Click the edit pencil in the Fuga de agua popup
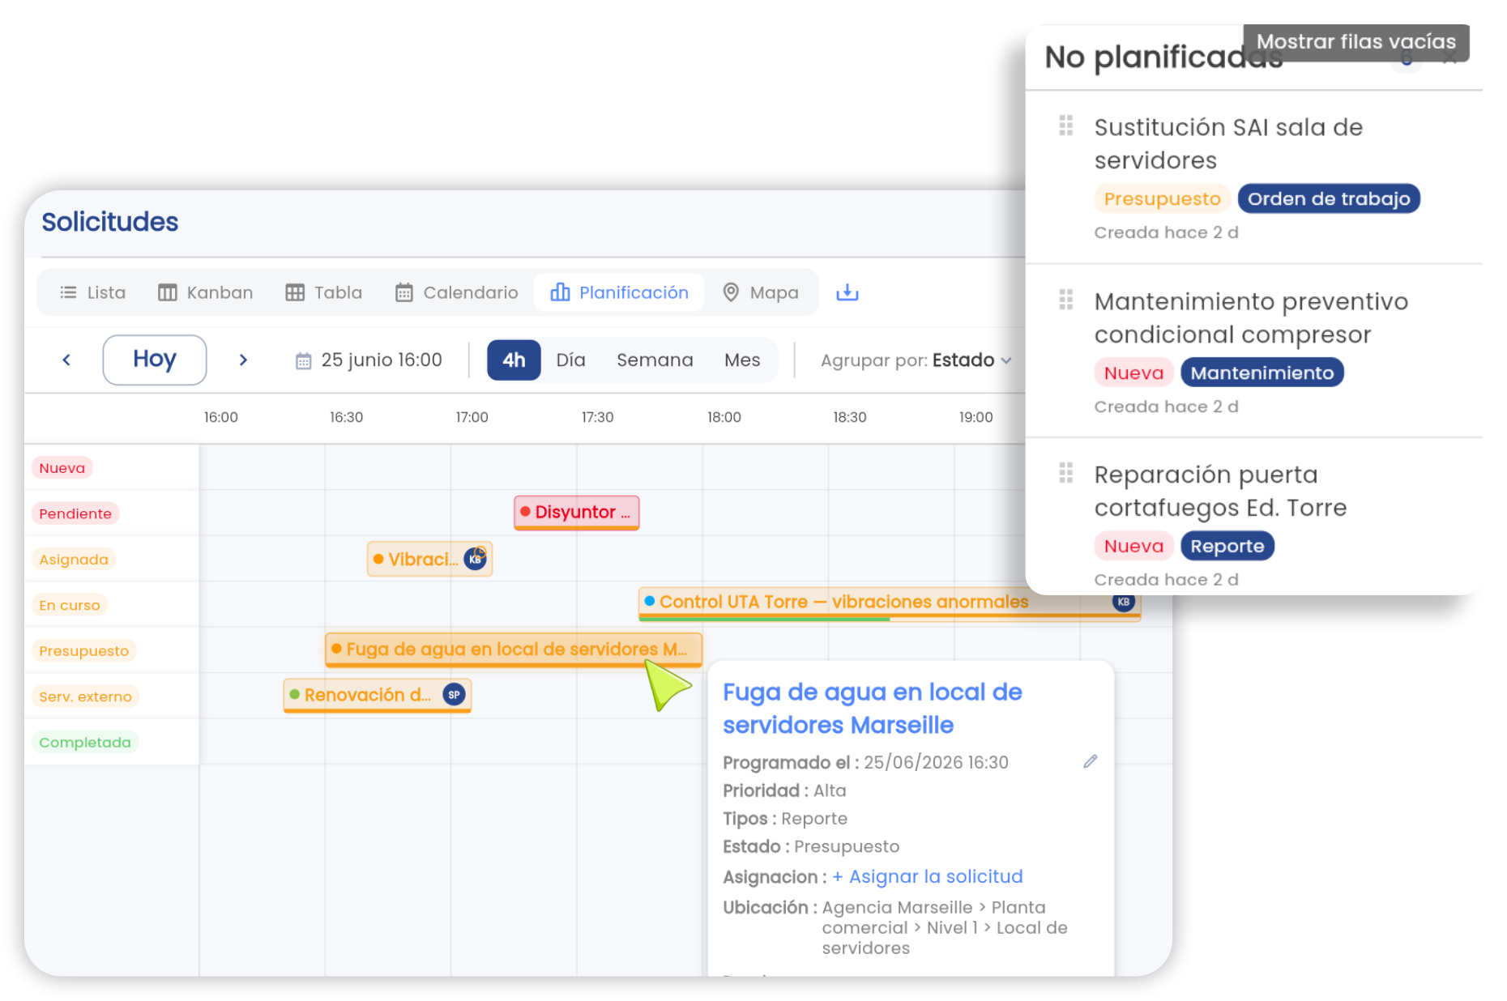The height and width of the screenshot is (1001, 1507). [1090, 761]
